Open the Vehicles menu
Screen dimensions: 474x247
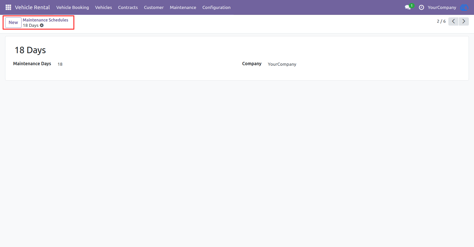click(103, 7)
